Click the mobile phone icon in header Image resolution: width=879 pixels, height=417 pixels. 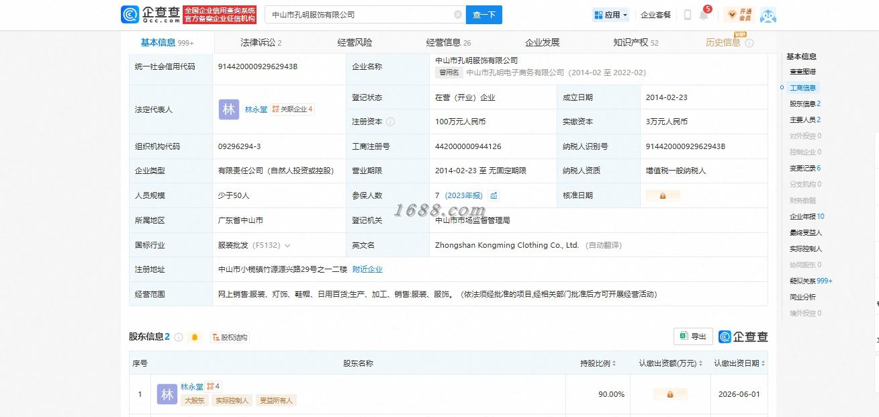pos(688,15)
